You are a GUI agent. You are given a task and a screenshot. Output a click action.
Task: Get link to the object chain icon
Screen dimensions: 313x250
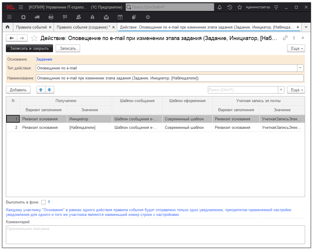coord(285,38)
